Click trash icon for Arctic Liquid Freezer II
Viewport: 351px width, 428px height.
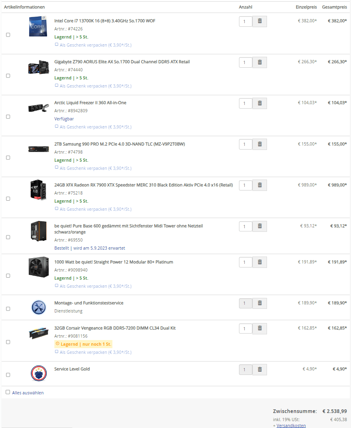pos(260,103)
